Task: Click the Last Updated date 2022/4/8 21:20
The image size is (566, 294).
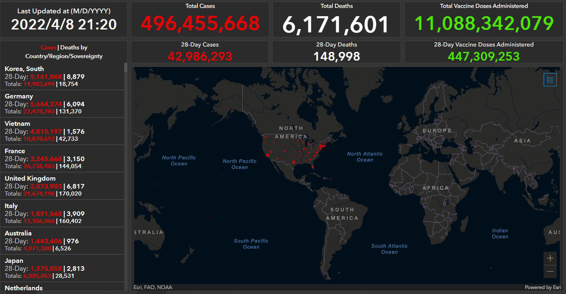Action: (x=64, y=24)
